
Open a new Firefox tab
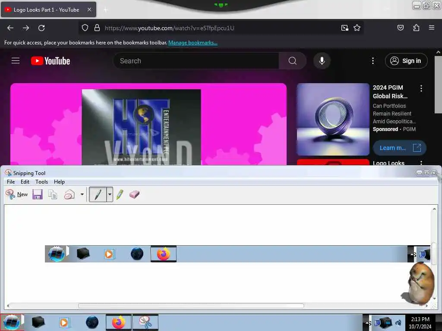[106, 10]
